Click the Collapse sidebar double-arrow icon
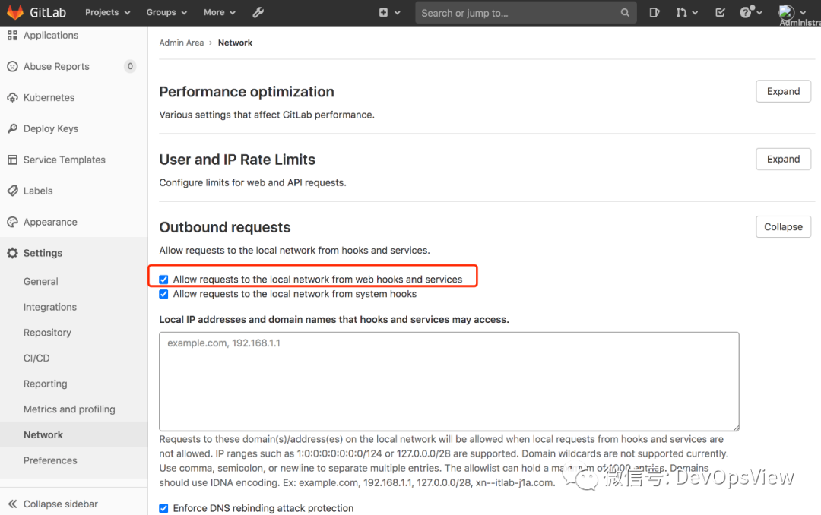 (x=13, y=504)
